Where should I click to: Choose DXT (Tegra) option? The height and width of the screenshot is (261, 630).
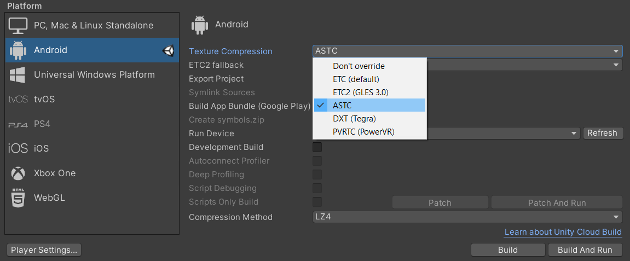pos(369,118)
